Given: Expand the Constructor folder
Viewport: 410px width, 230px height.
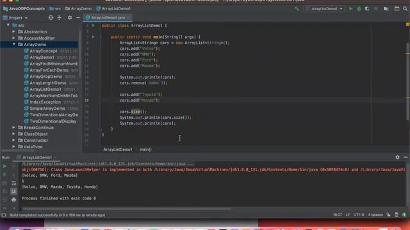Looking at the screenshot, I should coord(13,141).
